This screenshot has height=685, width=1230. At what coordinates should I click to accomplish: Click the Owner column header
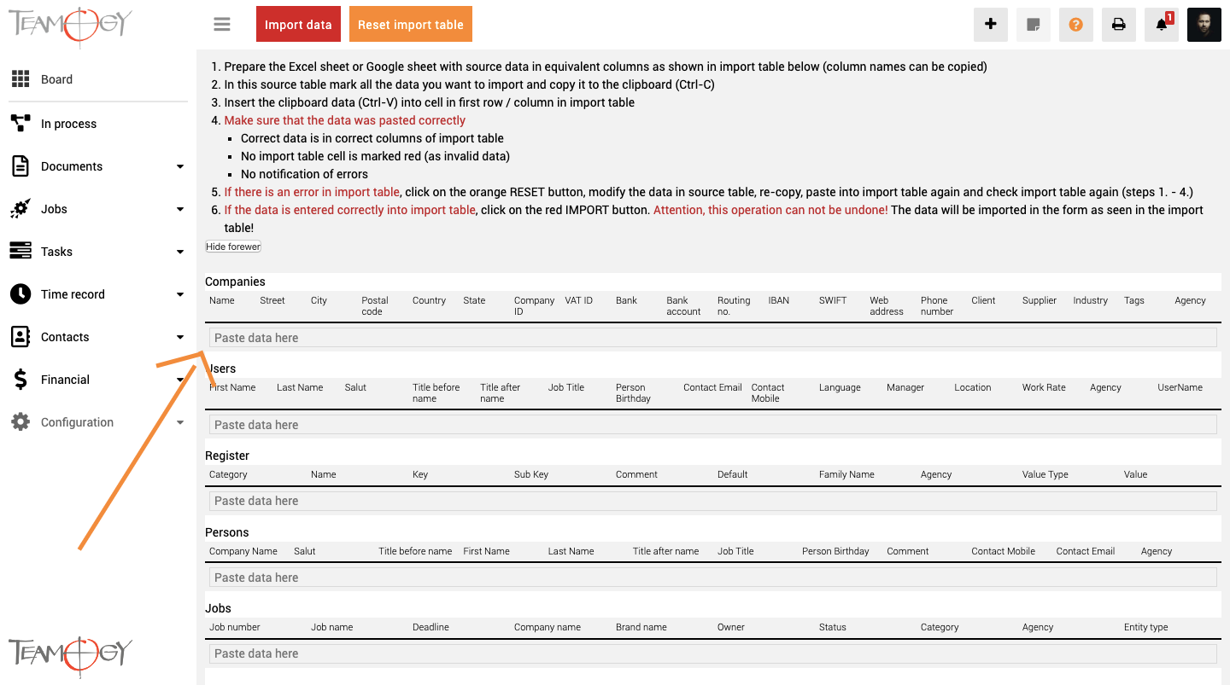[x=731, y=627]
